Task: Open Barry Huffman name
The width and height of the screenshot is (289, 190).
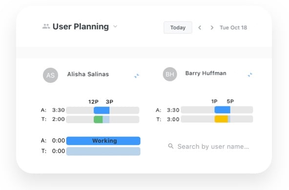Action: [x=206, y=73]
